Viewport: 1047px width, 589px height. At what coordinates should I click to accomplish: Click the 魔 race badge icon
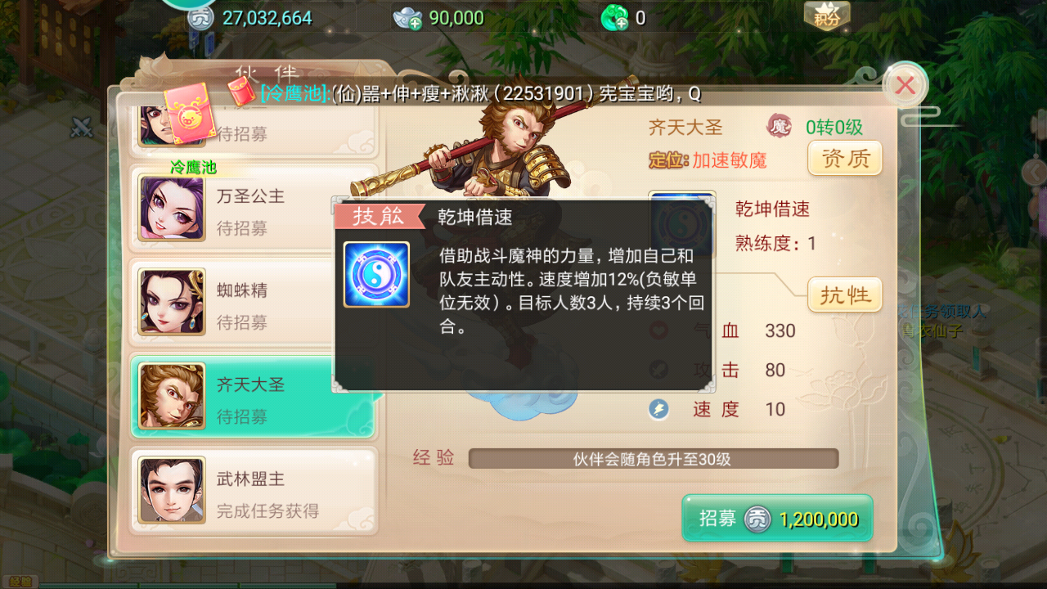779,127
